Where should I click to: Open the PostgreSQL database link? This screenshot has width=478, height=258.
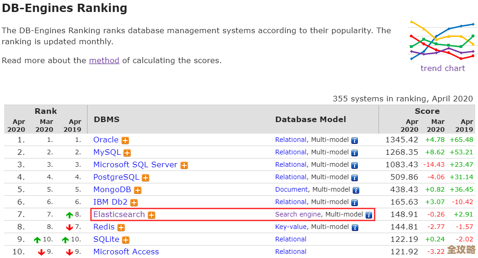[116, 177]
